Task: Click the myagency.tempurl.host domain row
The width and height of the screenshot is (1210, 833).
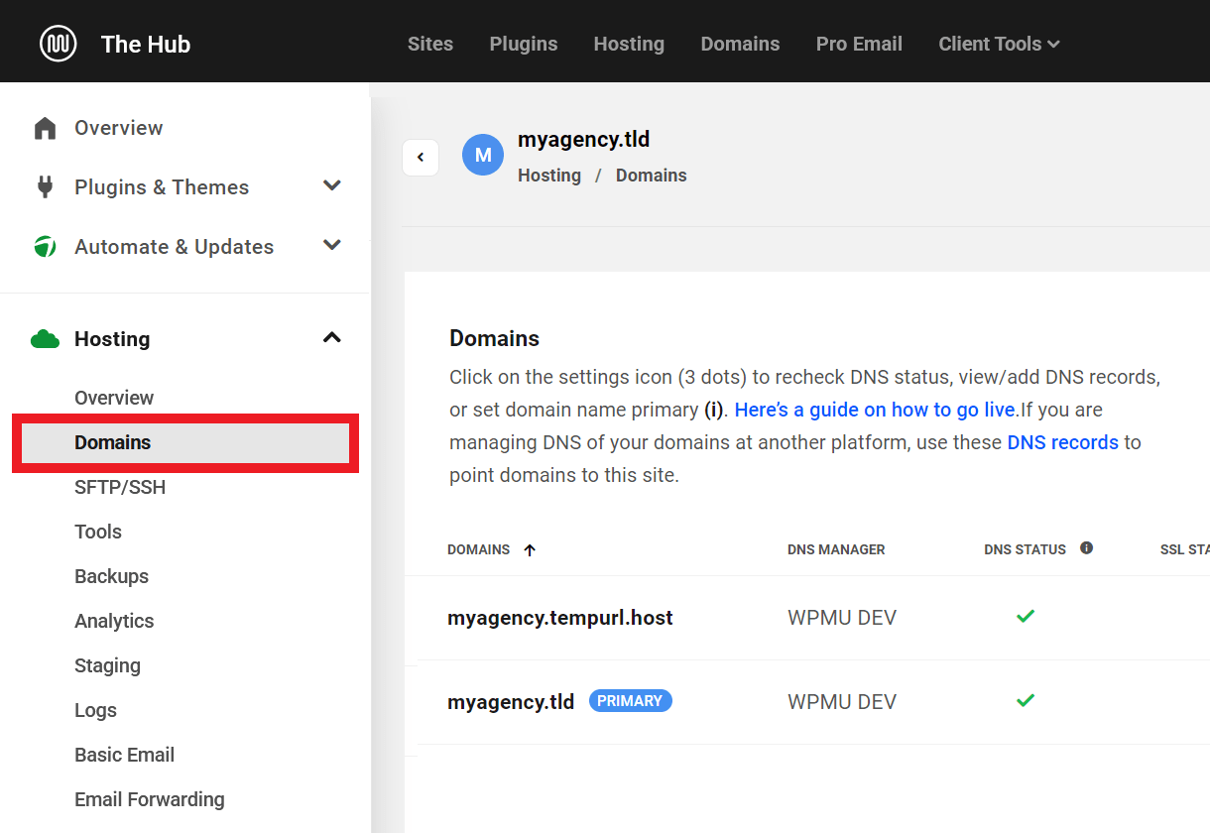Action: (560, 618)
